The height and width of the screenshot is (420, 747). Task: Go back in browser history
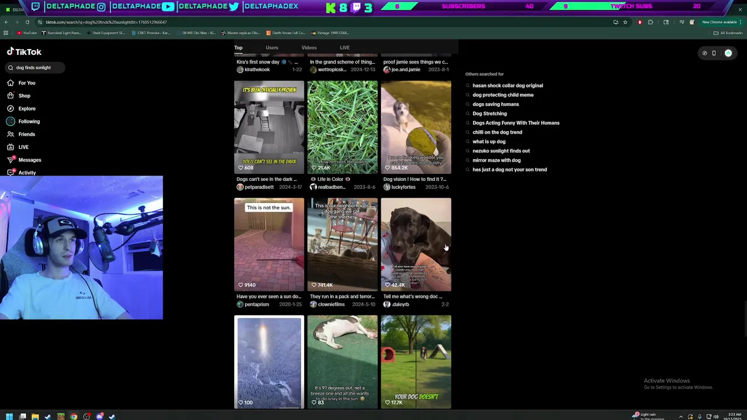(6, 22)
